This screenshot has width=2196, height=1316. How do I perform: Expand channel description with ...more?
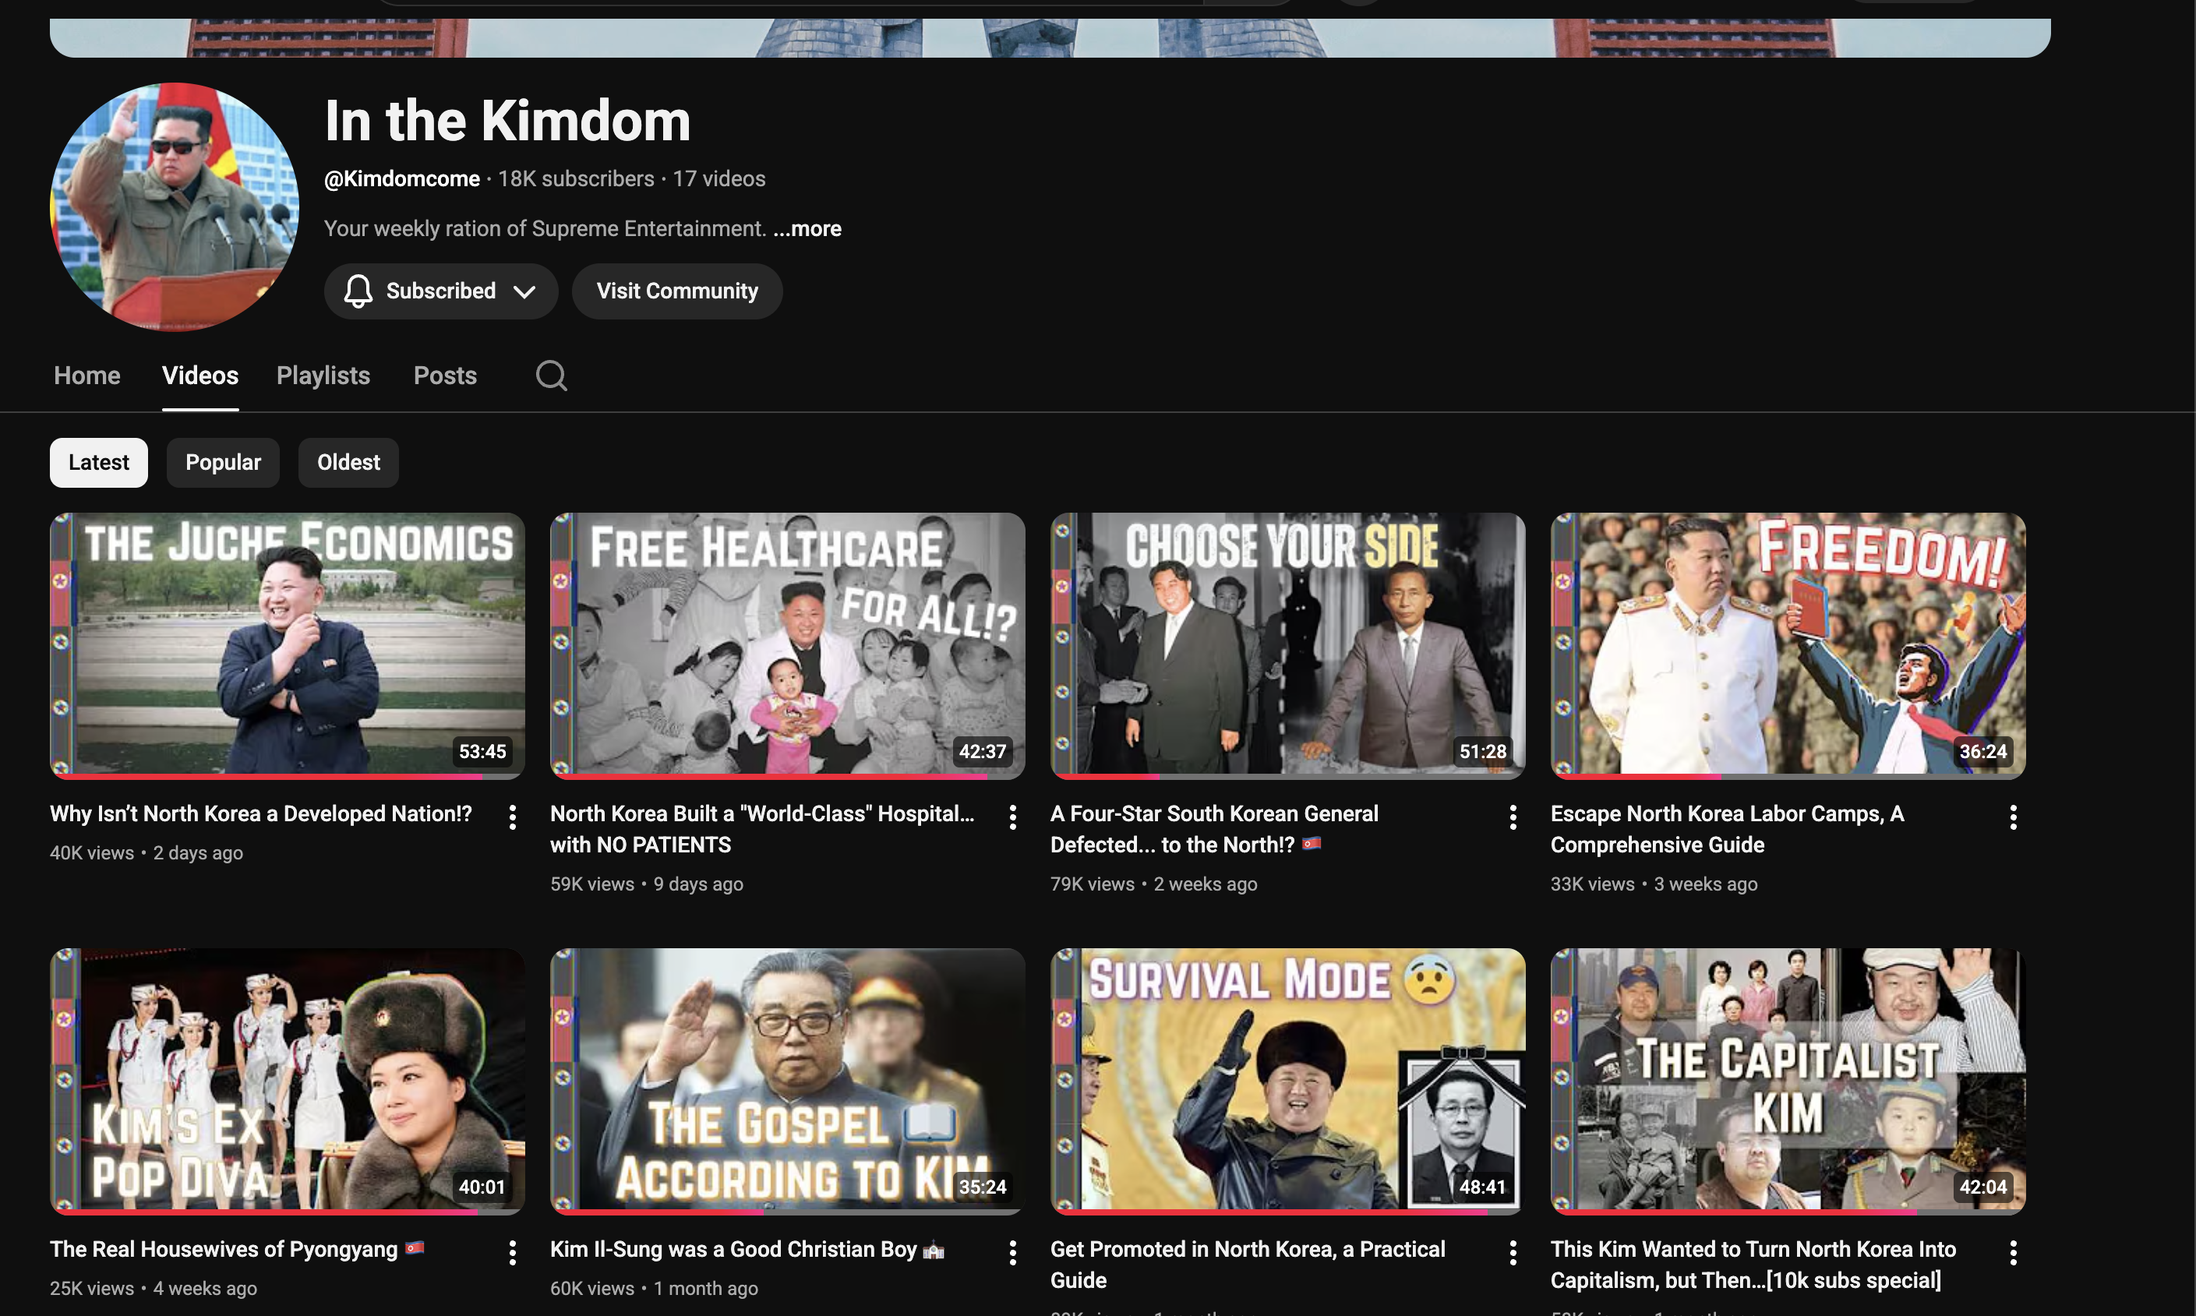click(807, 229)
